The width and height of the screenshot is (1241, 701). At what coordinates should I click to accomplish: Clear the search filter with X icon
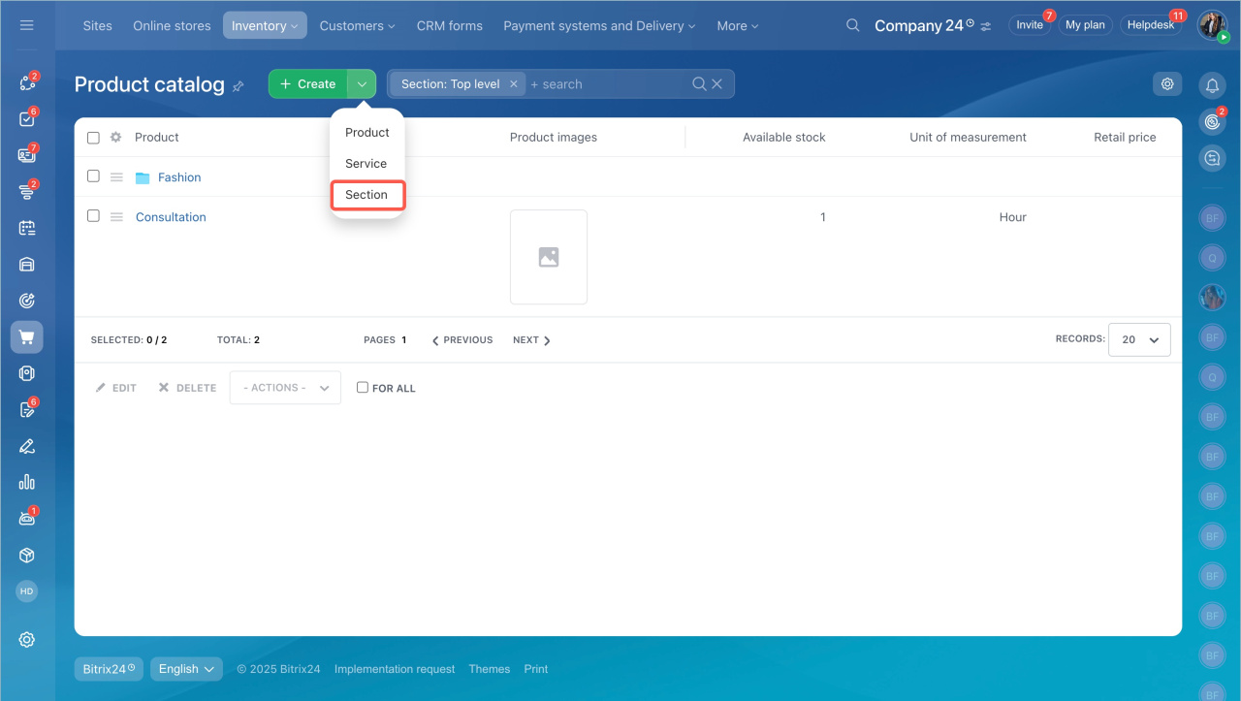(717, 84)
